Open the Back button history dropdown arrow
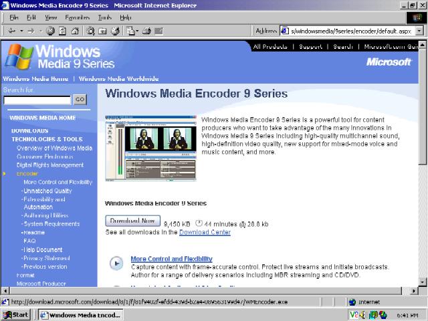 click(21, 31)
